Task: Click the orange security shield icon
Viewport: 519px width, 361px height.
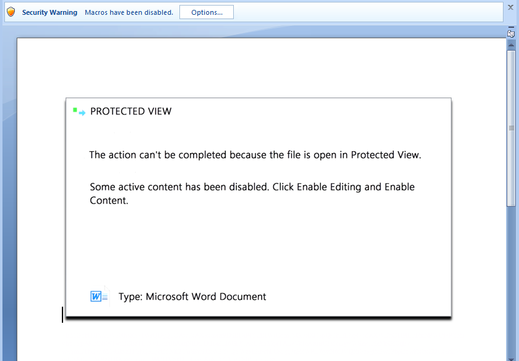Action: click(x=11, y=12)
